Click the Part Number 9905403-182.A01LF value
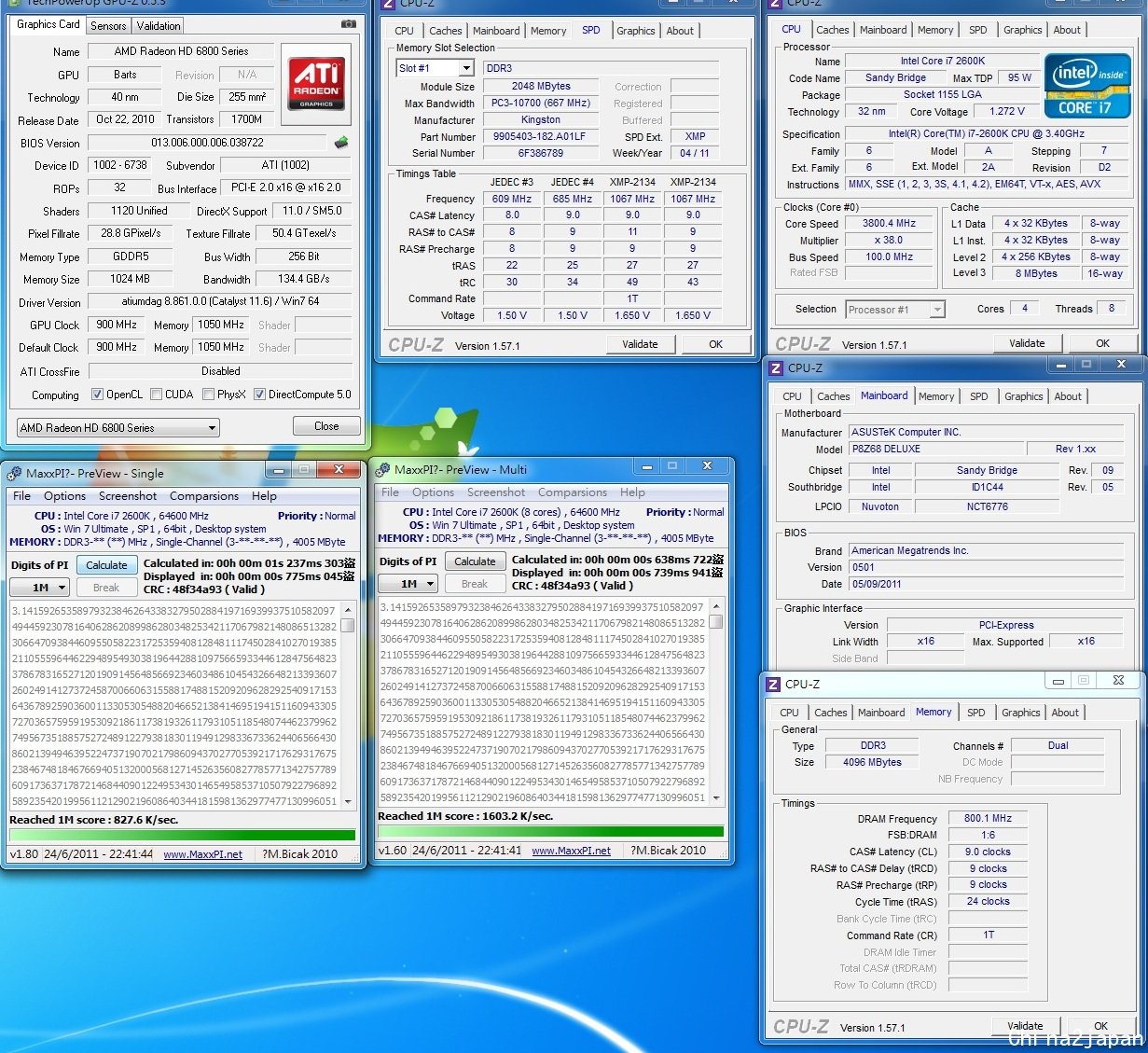 pyautogui.click(x=541, y=137)
